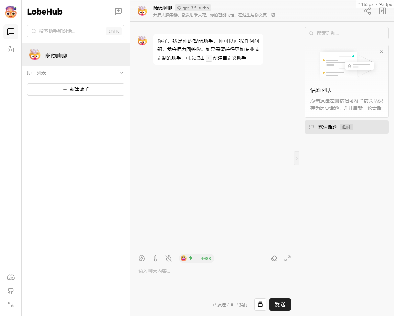Toggle the history limit timer-off icon
The width and height of the screenshot is (394, 316).
169,258
